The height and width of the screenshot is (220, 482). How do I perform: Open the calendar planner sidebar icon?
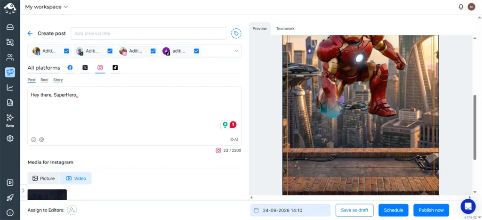click(10, 42)
